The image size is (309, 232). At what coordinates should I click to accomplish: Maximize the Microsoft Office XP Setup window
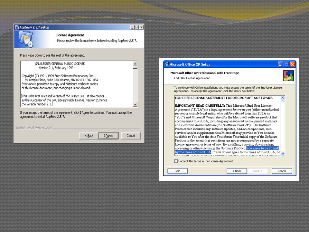click(x=286, y=64)
